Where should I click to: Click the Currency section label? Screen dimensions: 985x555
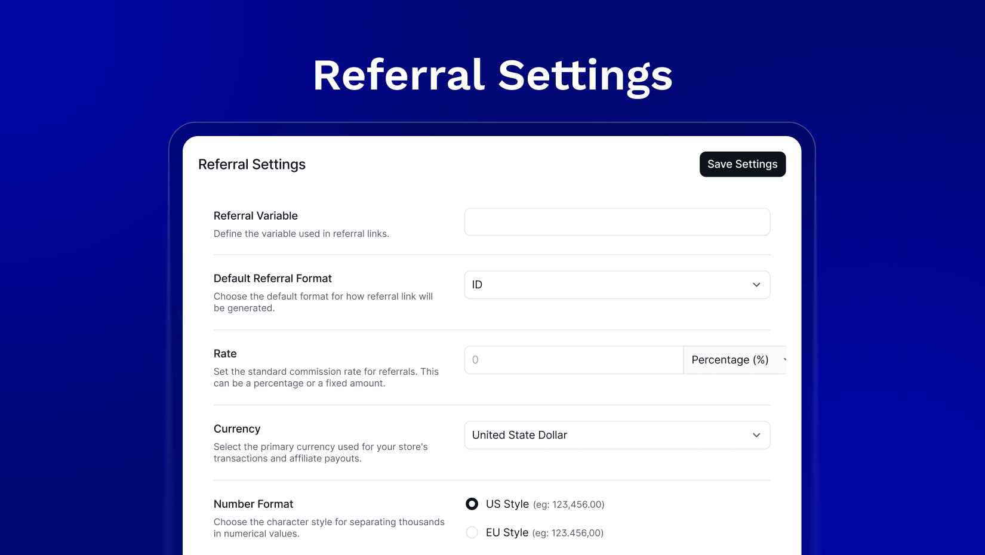[x=237, y=429]
